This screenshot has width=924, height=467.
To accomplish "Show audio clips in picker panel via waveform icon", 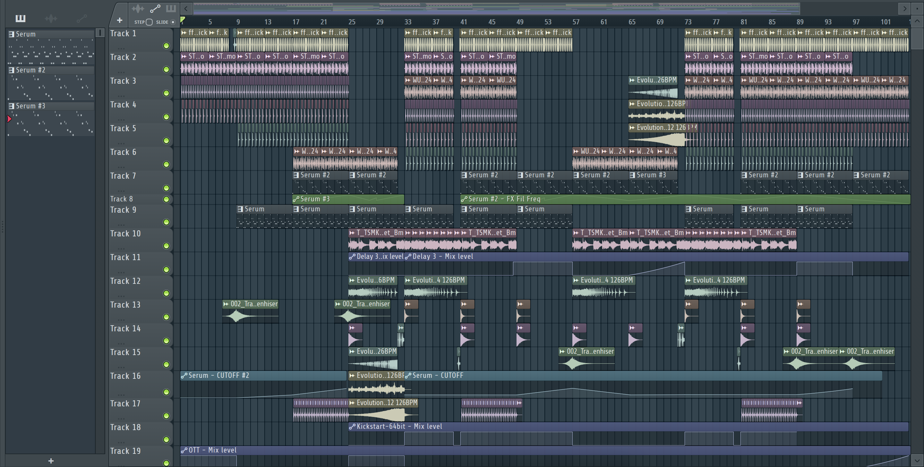I will (x=51, y=18).
